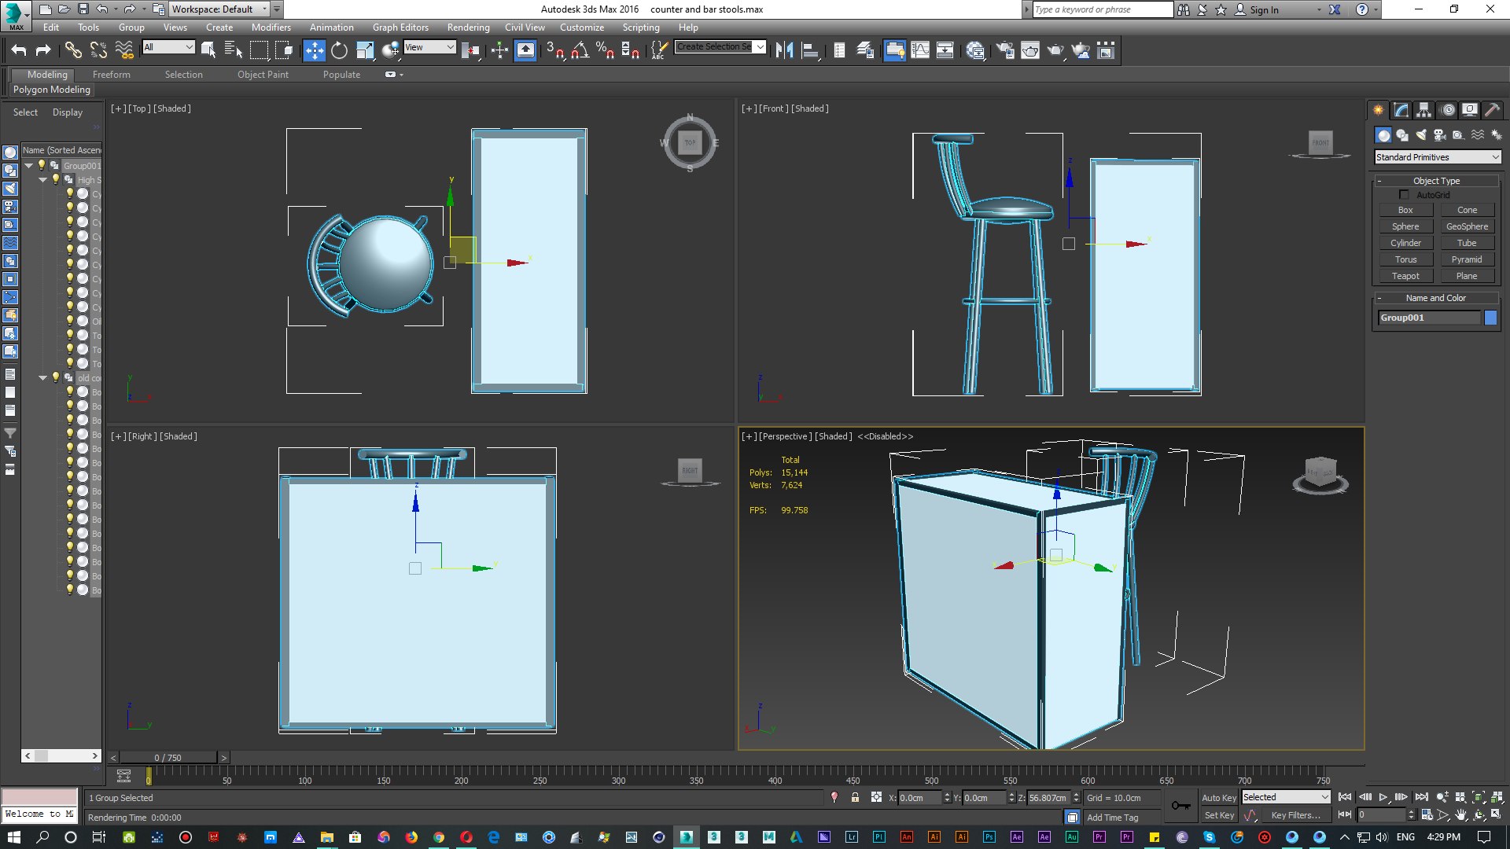Hide Group001 using its lightbulb icon

click(x=42, y=165)
